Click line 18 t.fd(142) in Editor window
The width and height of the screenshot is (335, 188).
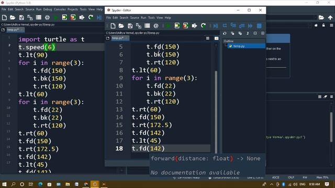pos(148,148)
